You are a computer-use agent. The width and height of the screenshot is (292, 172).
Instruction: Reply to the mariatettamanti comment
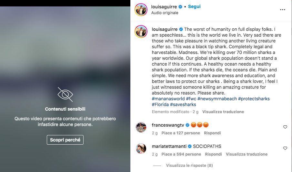[213, 154]
